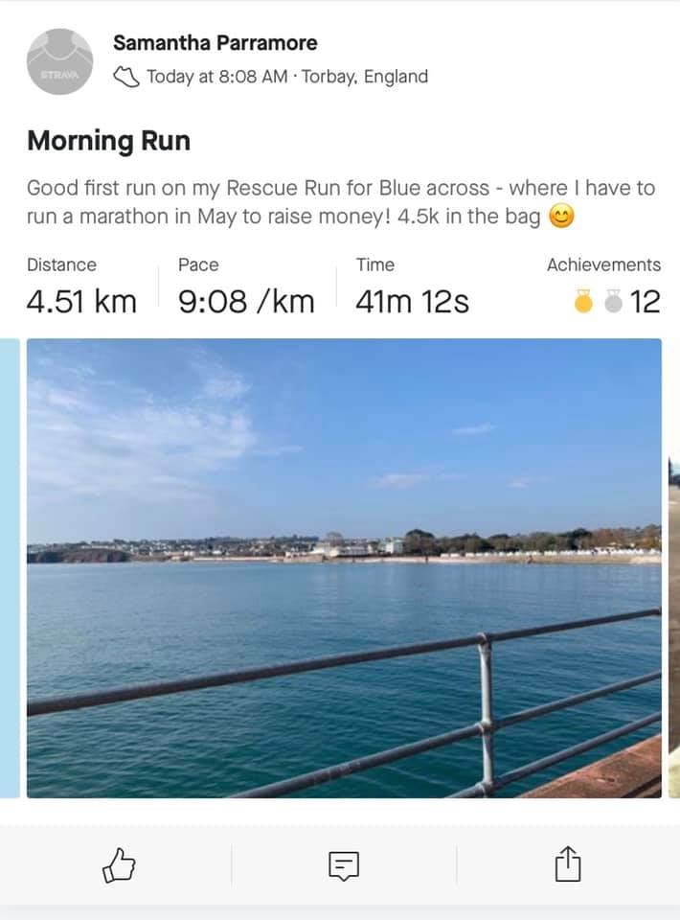The width and height of the screenshot is (680, 920).
Task: Give kudos with the thumbs-up icon
Action: 119,864
